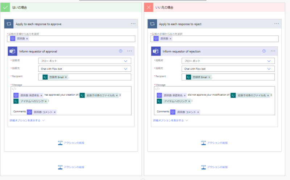Screen dimensions: 290x180
Task: Remove 回答数 token from approve loop input
Action: 27,39
